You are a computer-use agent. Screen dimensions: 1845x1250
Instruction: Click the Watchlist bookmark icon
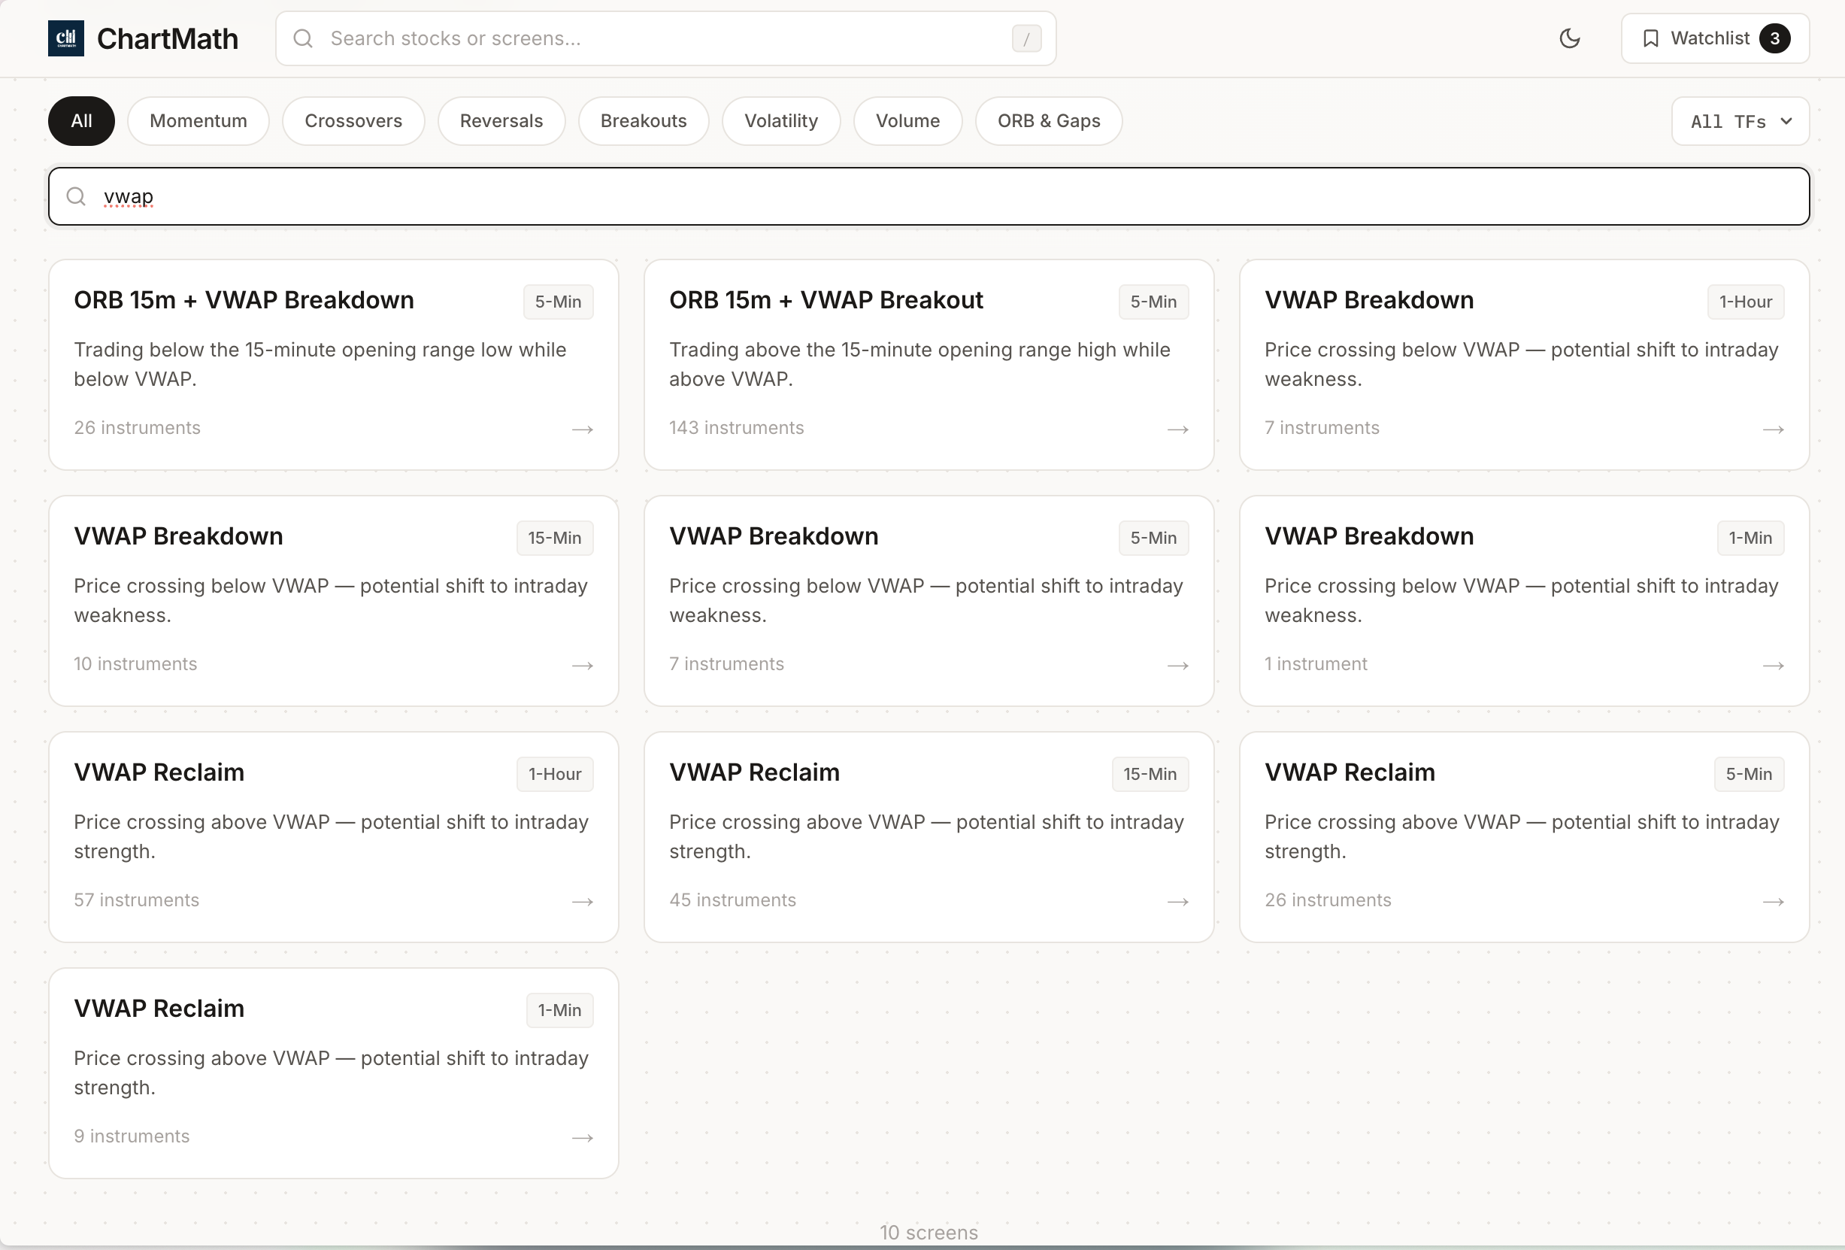[1650, 38]
